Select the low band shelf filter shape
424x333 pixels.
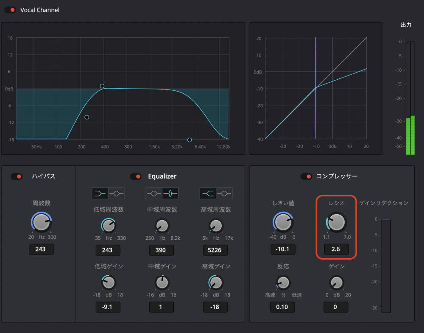(x=100, y=193)
